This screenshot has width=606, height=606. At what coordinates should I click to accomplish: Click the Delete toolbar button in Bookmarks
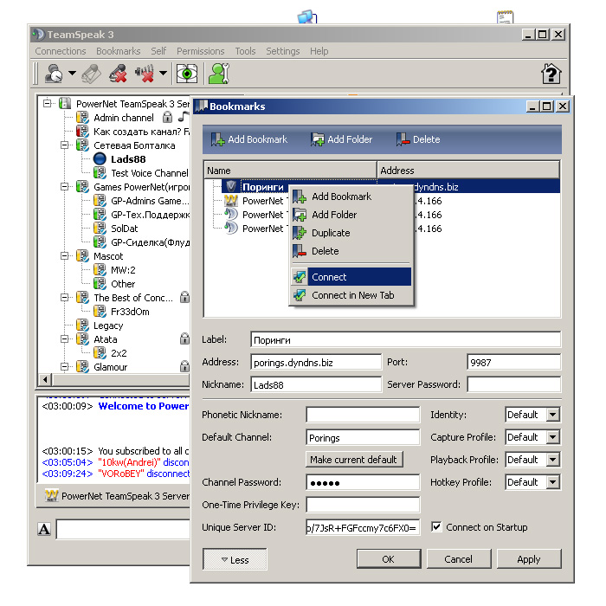coord(418,139)
